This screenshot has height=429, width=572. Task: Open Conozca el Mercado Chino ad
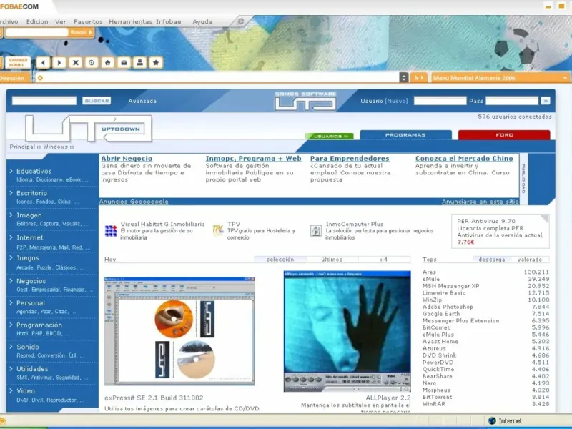pyautogui.click(x=464, y=158)
